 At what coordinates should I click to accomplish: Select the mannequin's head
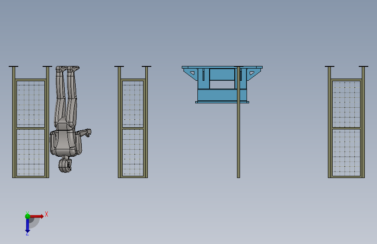coord(65,165)
